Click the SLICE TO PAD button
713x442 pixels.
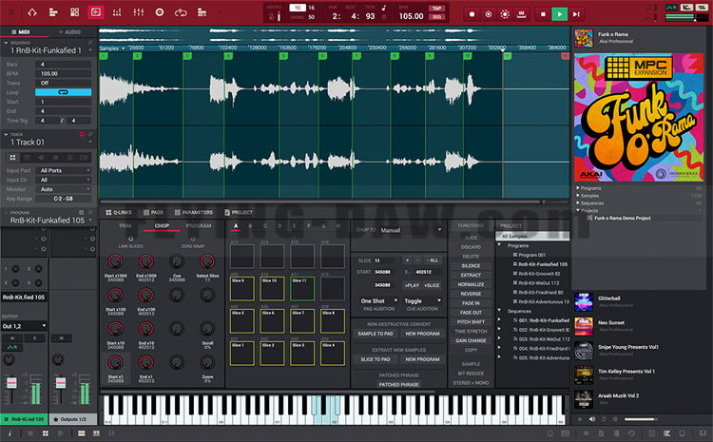point(376,359)
